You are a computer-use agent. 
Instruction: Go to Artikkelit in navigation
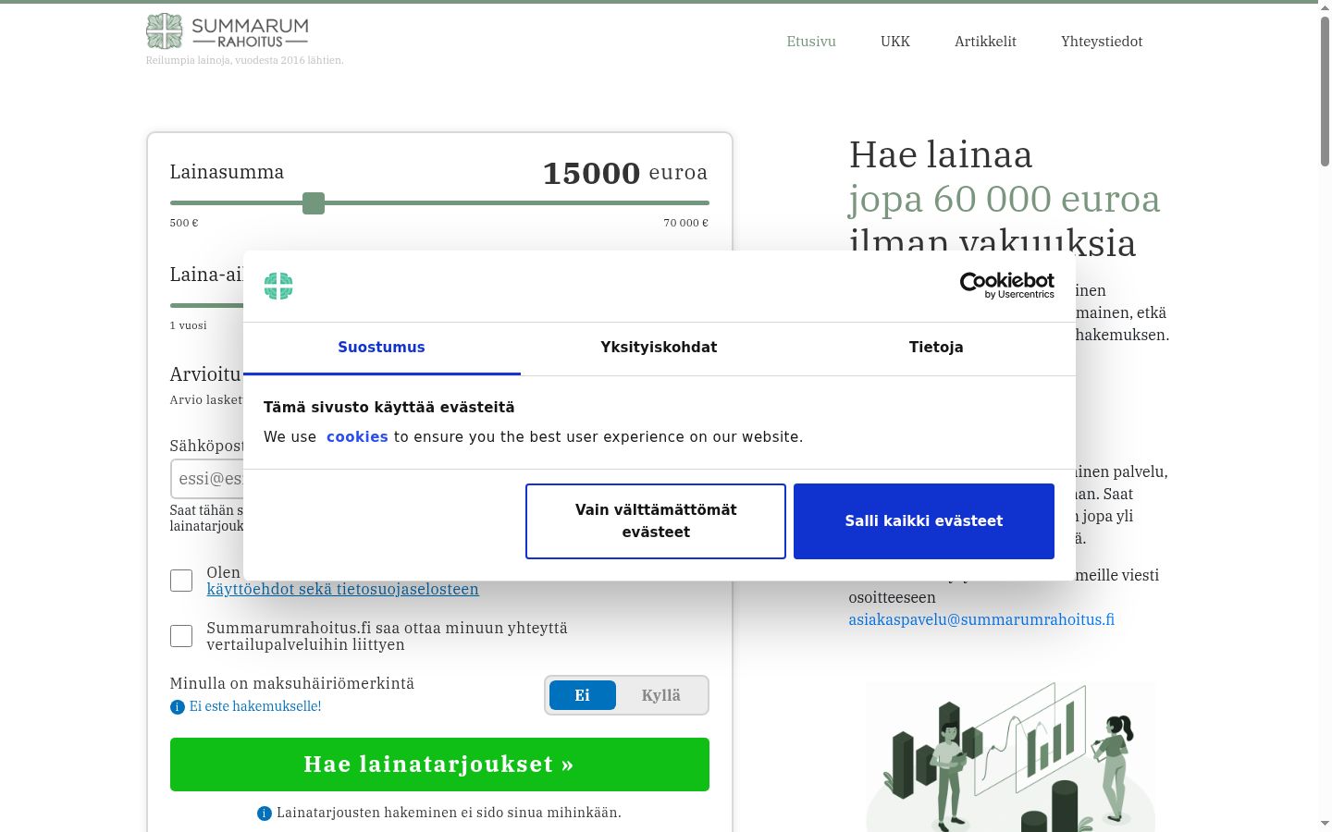[x=985, y=42]
